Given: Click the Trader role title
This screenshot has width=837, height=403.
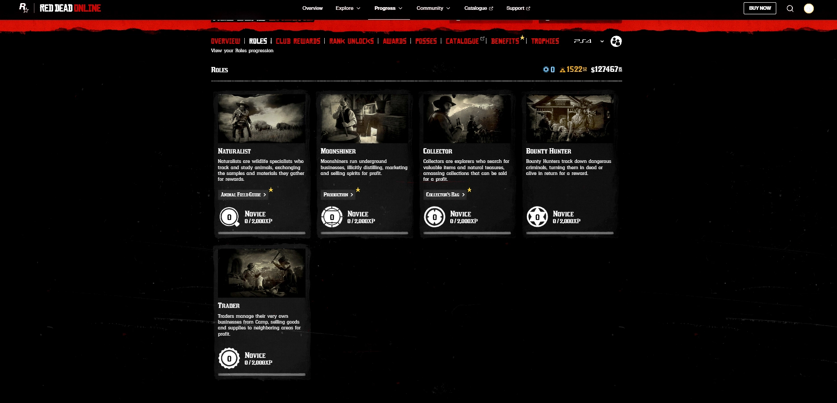Looking at the screenshot, I should (x=229, y=306).
